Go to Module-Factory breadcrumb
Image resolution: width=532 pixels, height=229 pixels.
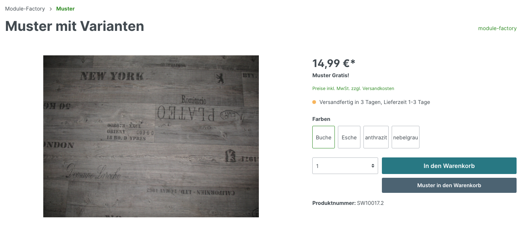coord(25,9)
